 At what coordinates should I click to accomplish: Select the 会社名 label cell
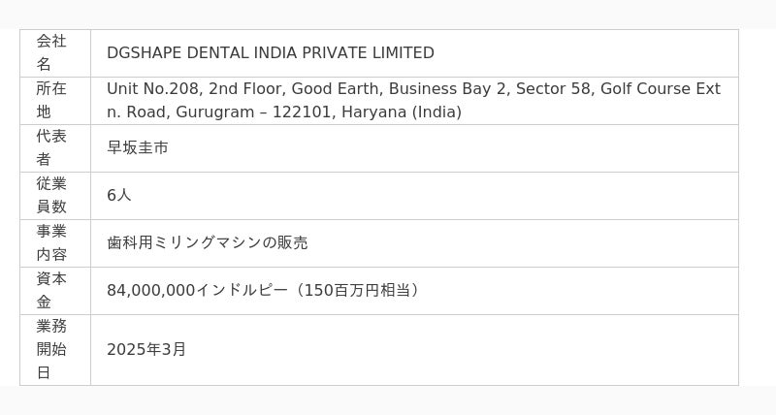click(x=55, y=53)
